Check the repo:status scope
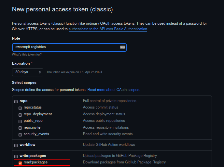This screenshot has height=167, width=224. click(20, 108)
